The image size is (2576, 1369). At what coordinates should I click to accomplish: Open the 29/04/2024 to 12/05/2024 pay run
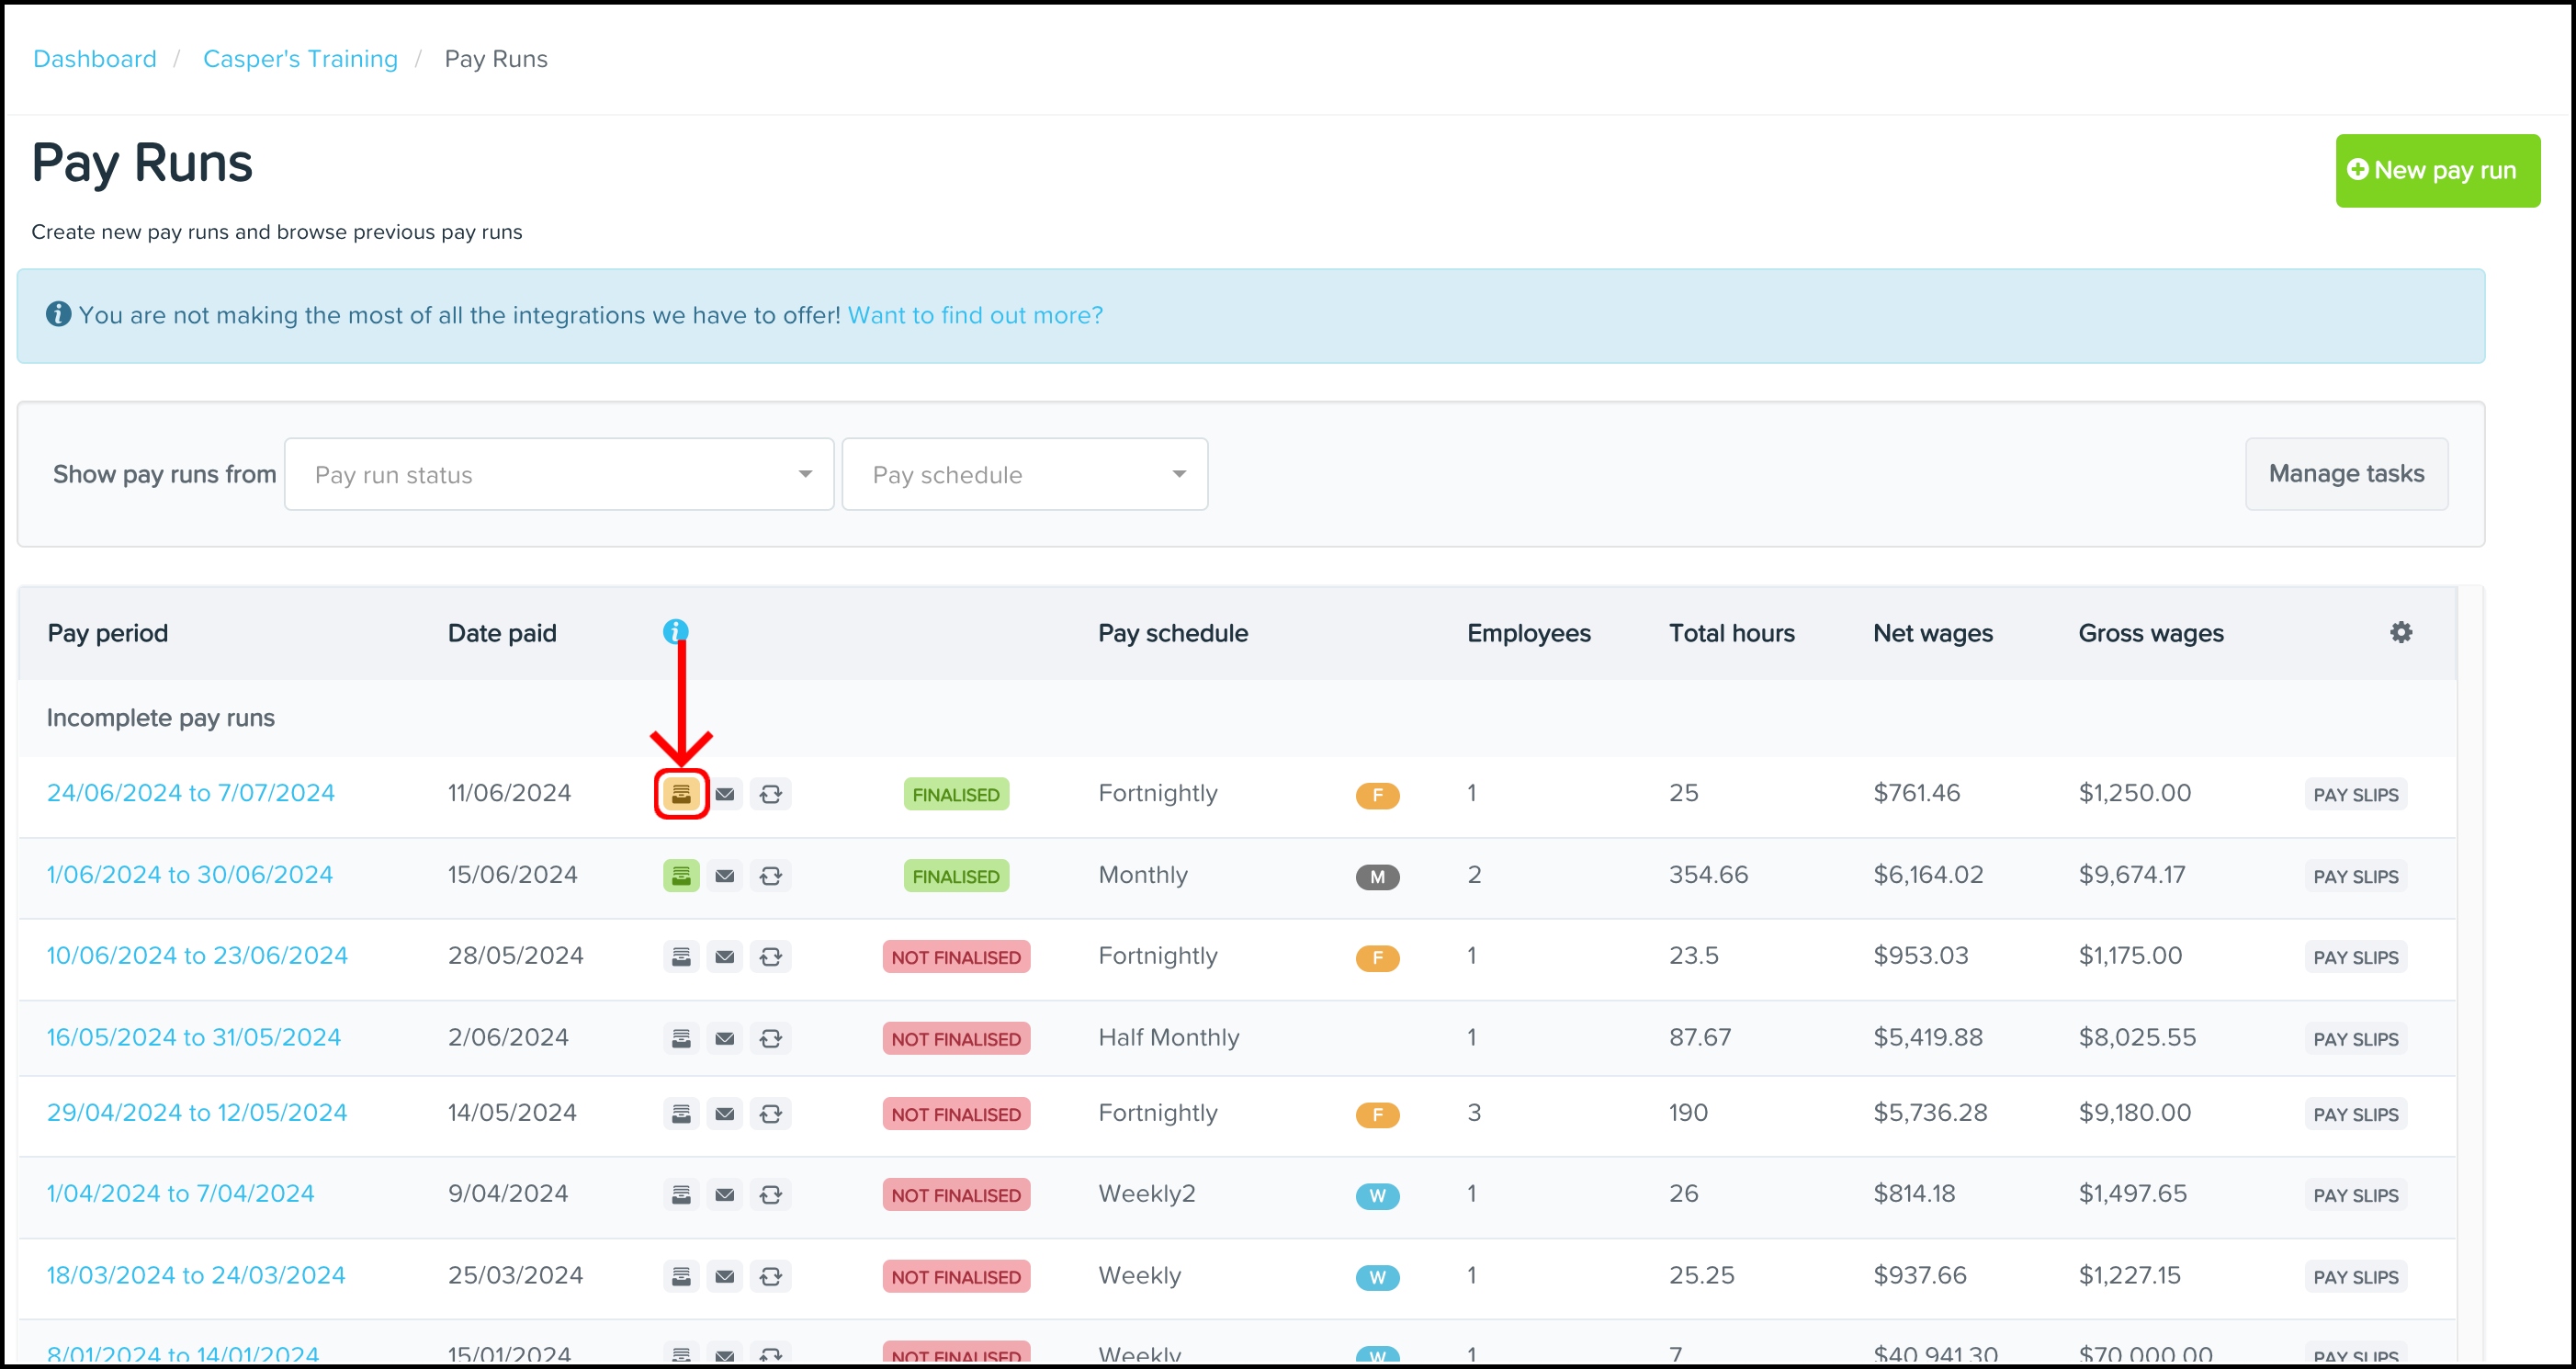[x=197, y=1113]
